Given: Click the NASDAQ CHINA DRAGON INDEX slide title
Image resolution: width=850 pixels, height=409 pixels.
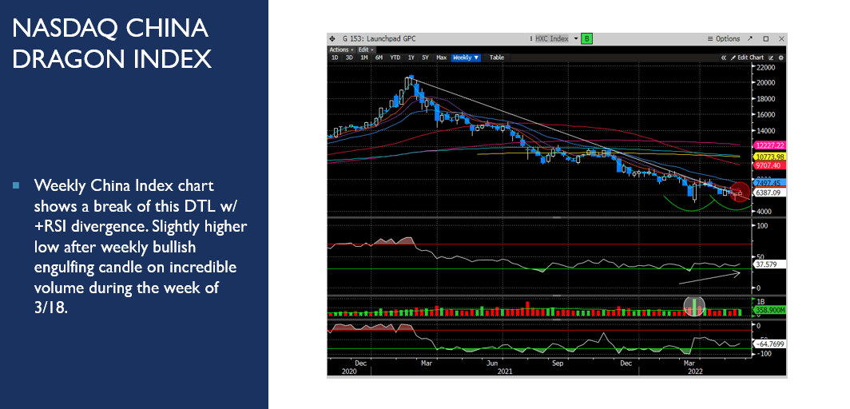Looking at the screenshot, I should (111, 44).
